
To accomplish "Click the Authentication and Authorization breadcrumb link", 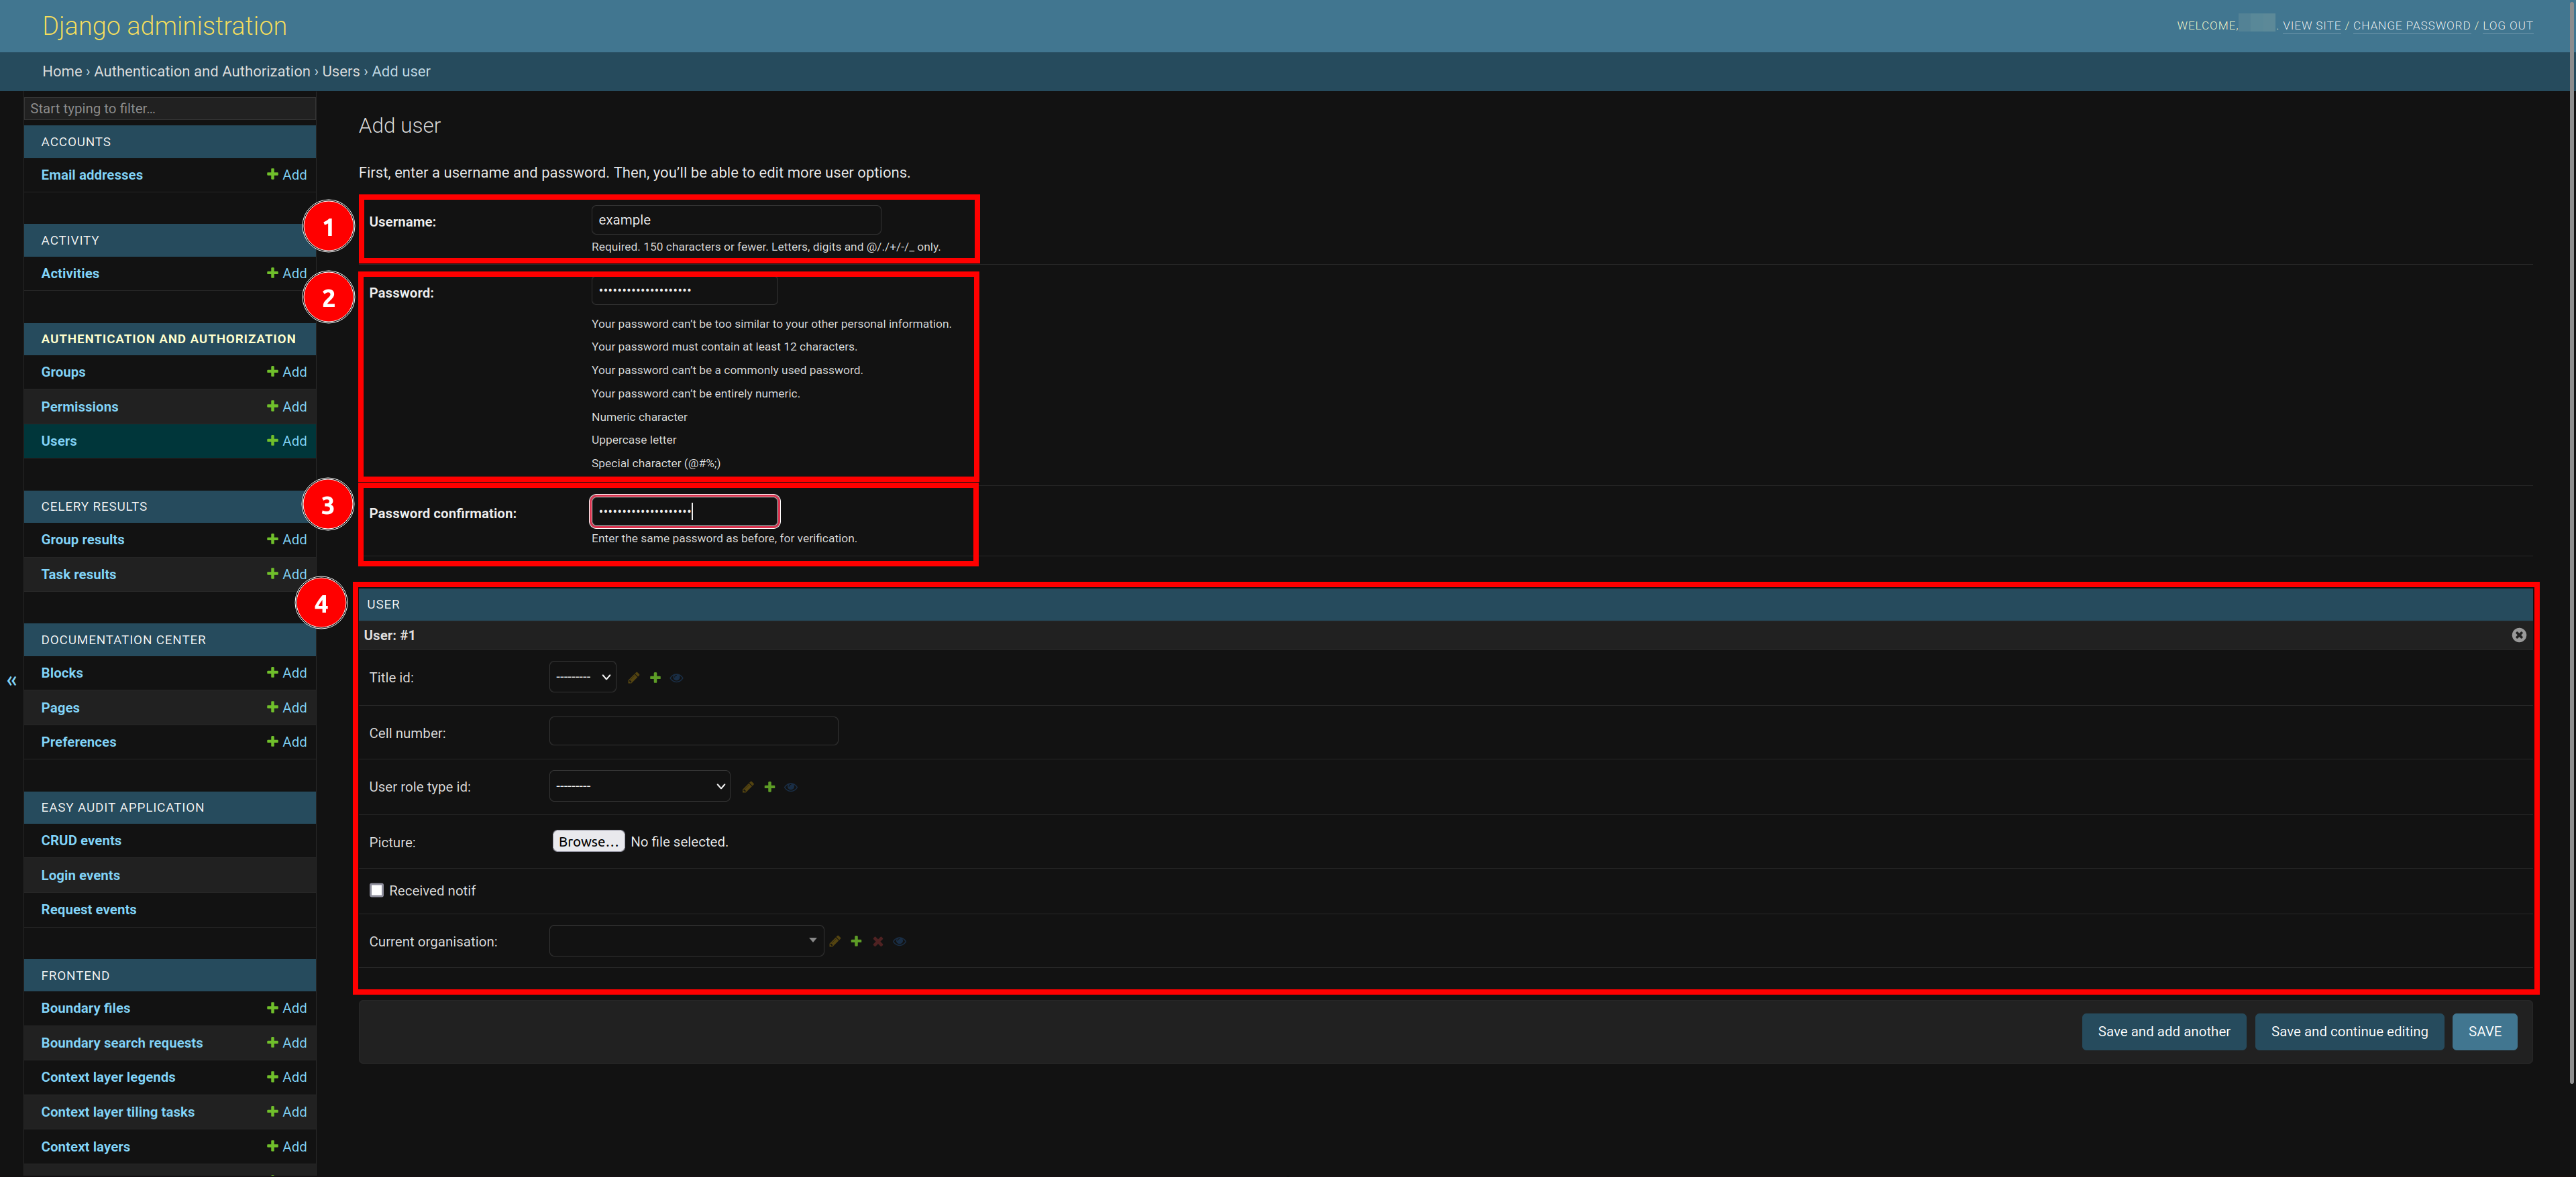I will (x=202, y=72).
